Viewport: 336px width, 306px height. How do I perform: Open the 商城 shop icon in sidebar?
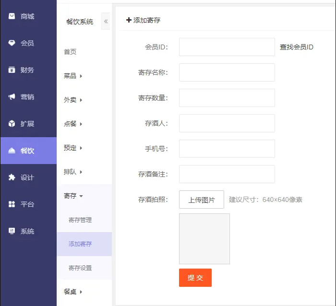pos(12,16)
